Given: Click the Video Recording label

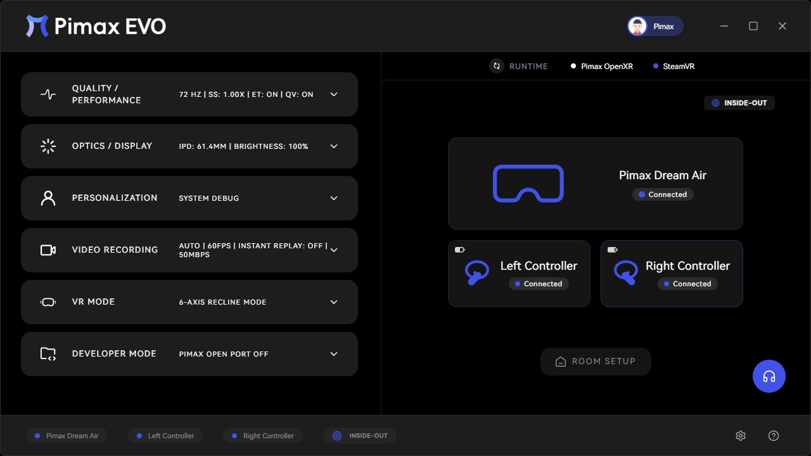Looking at the screenshot, I should tap(115, 250).
